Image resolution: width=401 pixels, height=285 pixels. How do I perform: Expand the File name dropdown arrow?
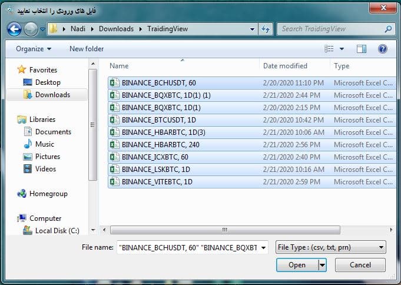pyautogui.click(x=263, y=247)
